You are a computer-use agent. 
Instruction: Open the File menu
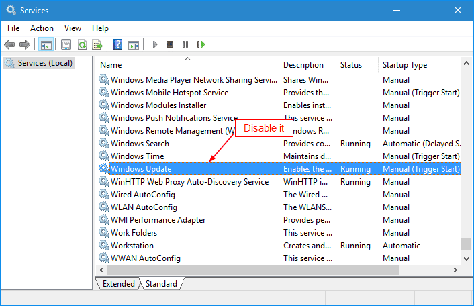pos(13,28)
